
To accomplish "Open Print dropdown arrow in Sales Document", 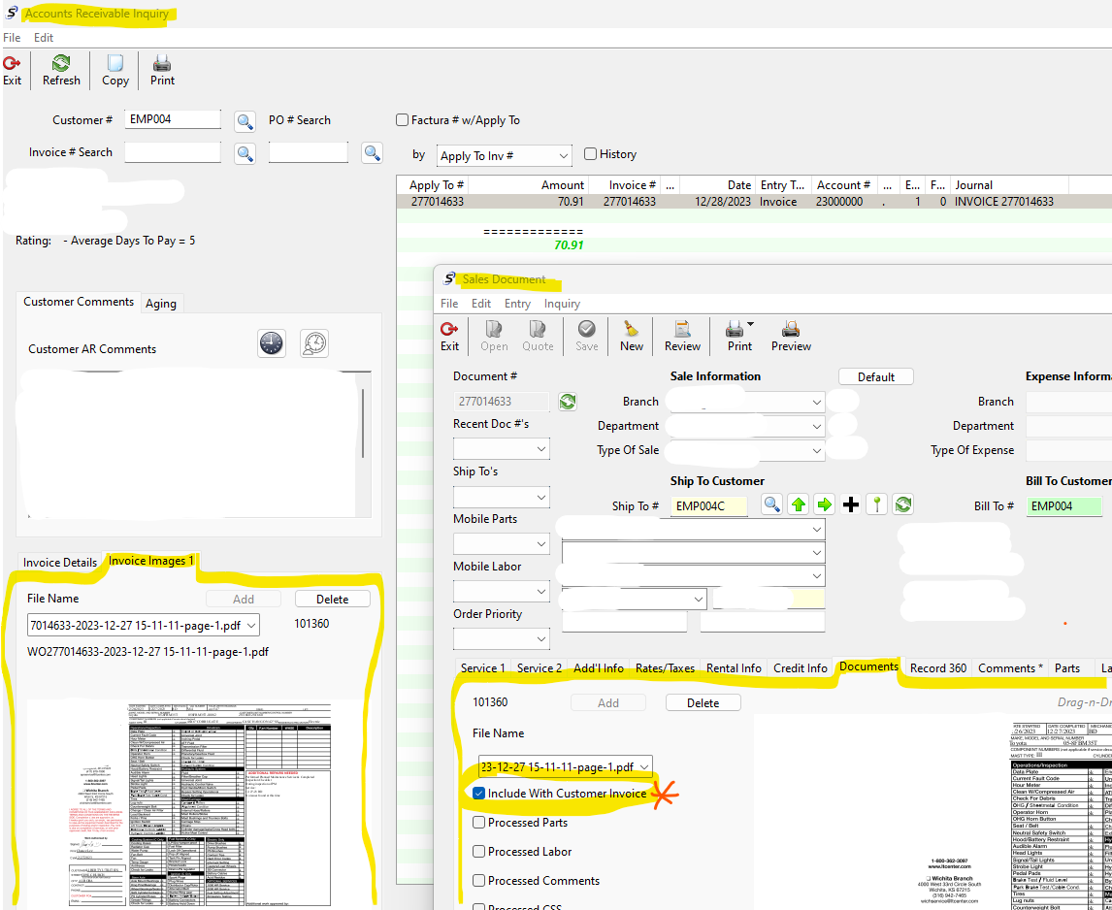I will tap(750, 325).
